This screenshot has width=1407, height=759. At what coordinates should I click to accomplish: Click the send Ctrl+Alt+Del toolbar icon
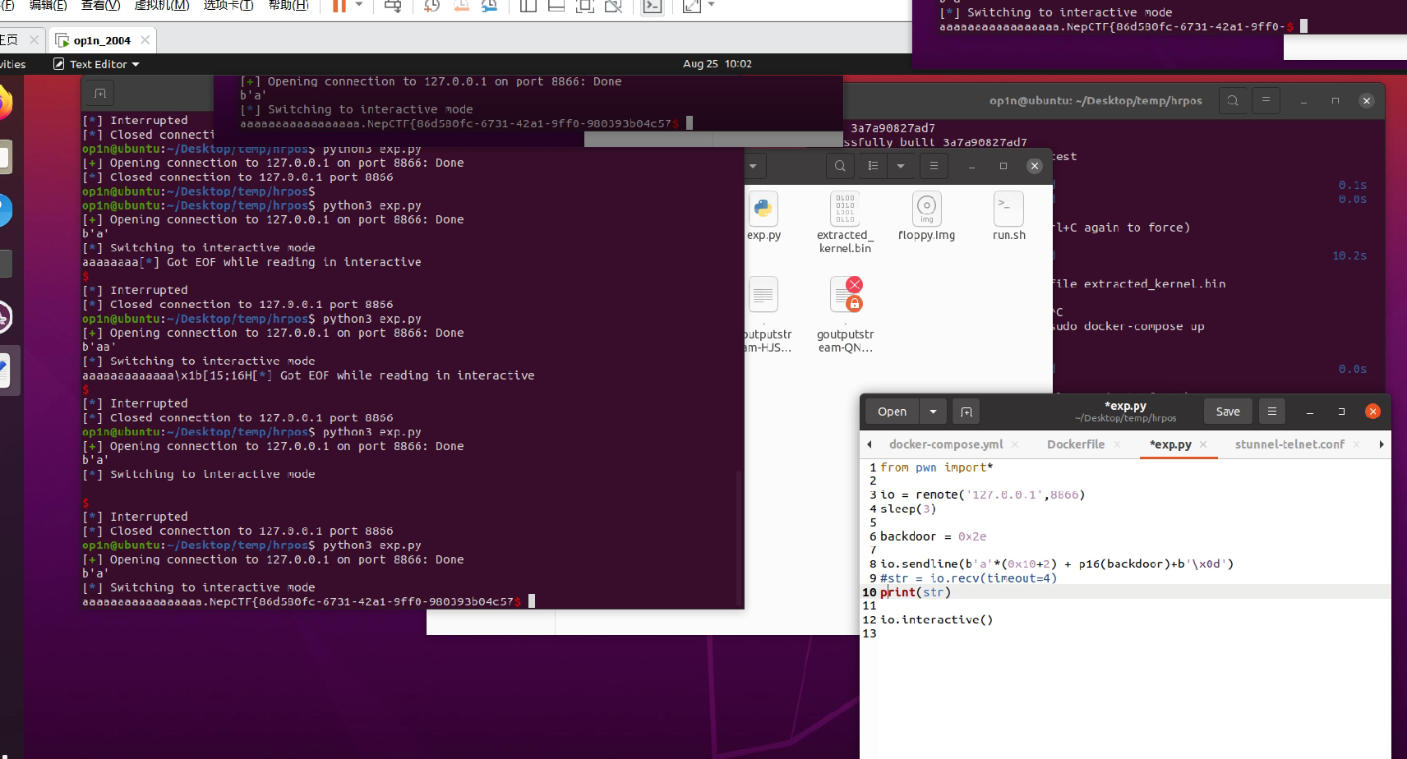[393, 6]
